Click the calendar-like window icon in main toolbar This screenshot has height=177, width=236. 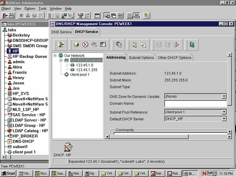coord(97,16)
